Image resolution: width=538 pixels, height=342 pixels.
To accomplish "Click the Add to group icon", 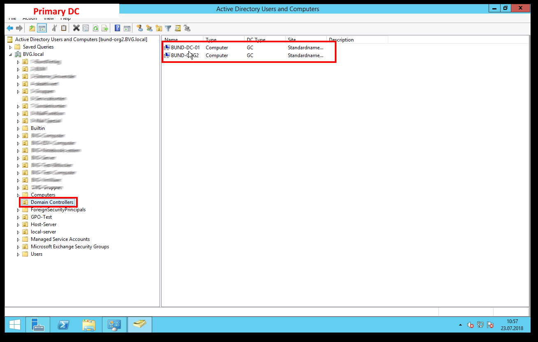I will tap(187, 28).
